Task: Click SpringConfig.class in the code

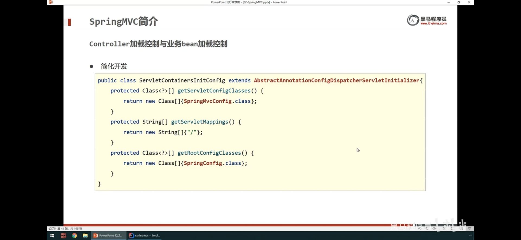Action: (212, 163)
